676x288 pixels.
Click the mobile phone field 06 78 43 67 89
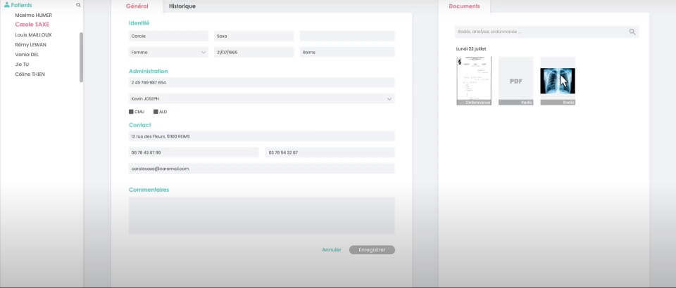tap(194, 152)
